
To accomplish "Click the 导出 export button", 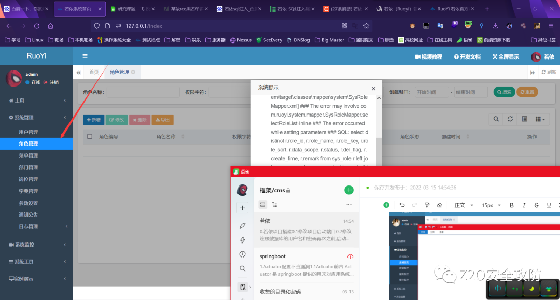I will click(162, 120).
